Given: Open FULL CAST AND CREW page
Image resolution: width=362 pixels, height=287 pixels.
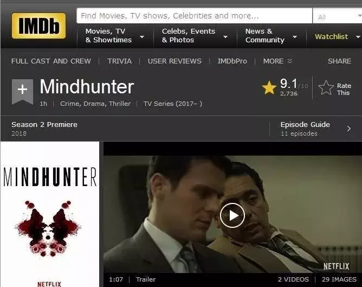Looking at the screenshot, I should [51, 61].
